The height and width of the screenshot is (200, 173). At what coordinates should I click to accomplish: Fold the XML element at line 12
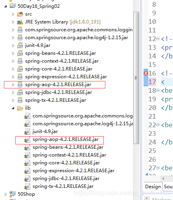[158, 39]
